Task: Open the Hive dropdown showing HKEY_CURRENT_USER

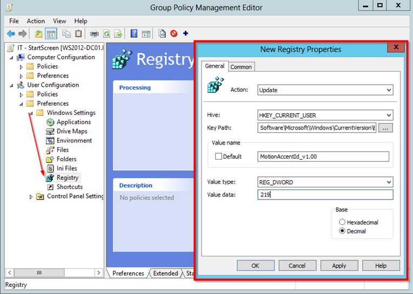Action: point(325,115)
